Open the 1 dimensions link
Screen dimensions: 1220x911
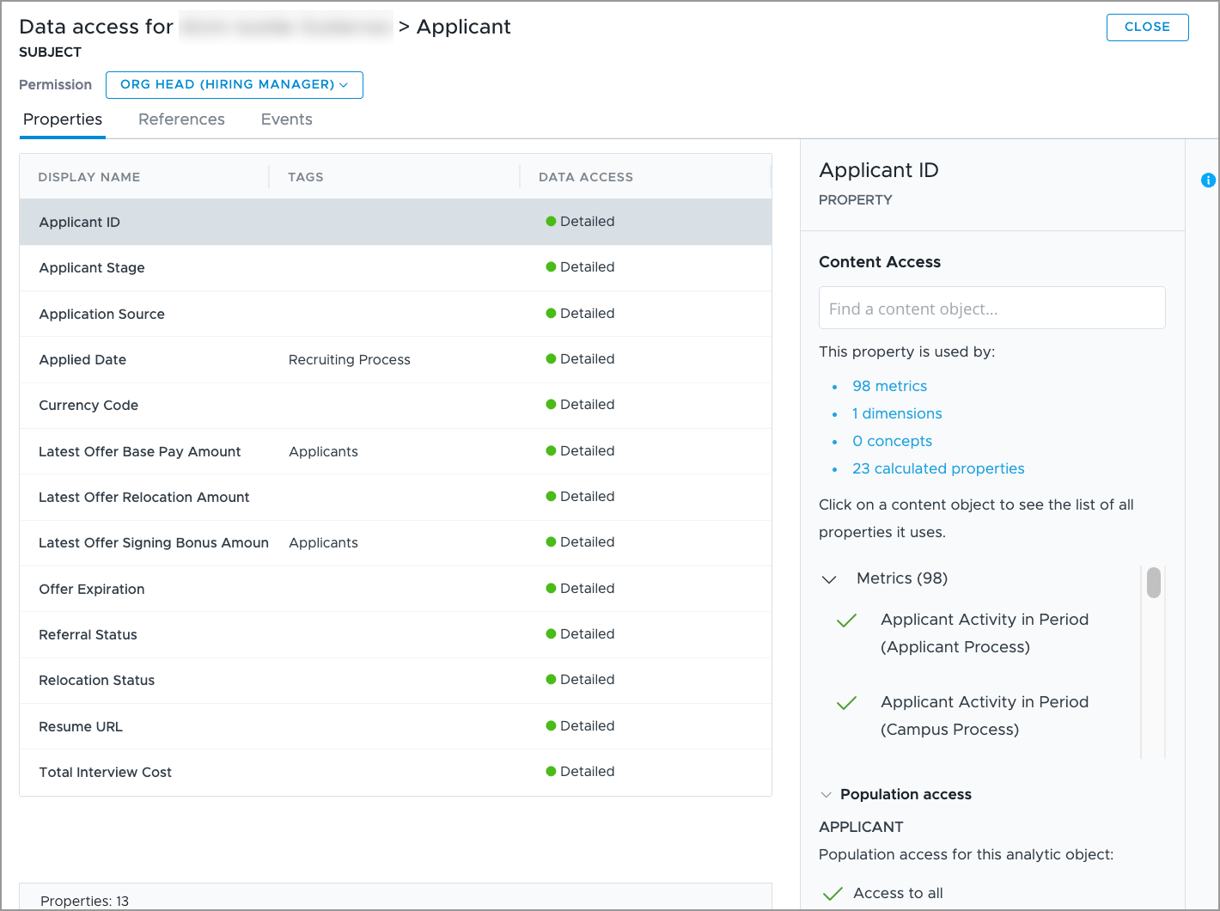(x=897, y=413)
